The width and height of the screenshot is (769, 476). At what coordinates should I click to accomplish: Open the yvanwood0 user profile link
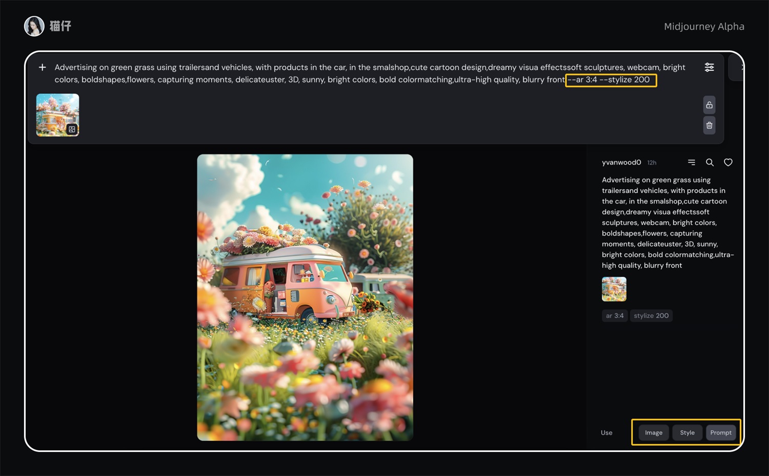621,163
